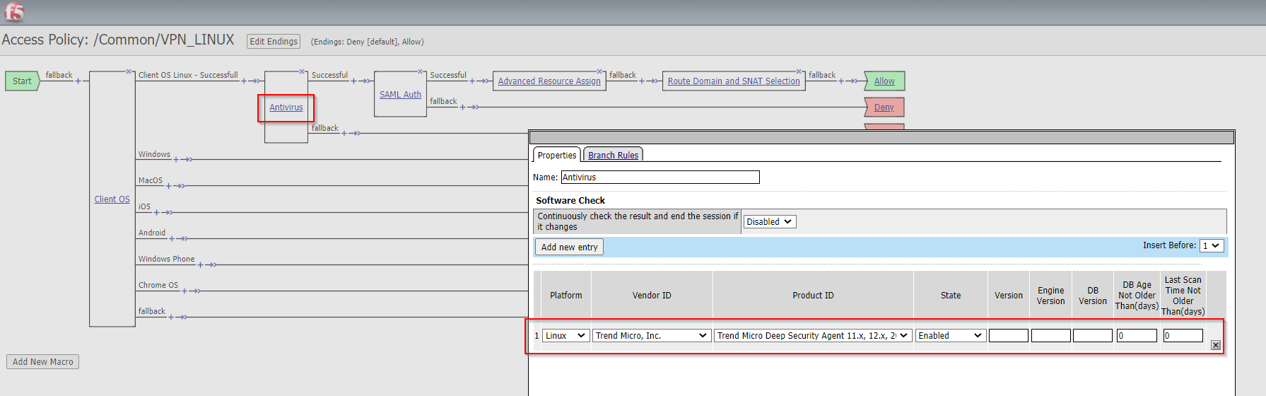Click the Endings: Deny [default], Allow text
1266x396 pixels.
point(368,42)
